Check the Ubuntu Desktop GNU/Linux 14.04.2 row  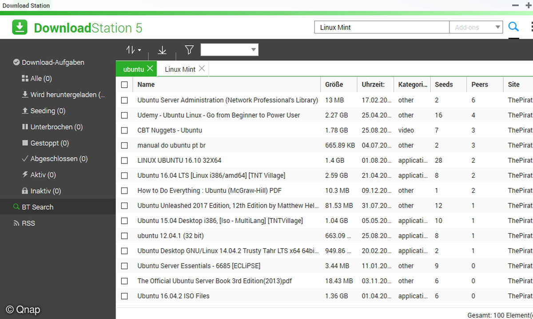tap(124, 251)
